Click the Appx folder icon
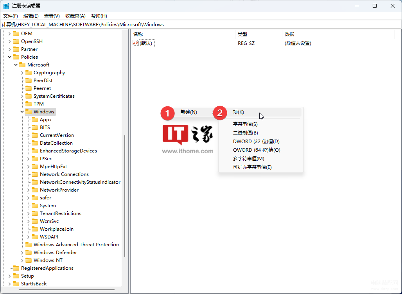402x294 pixels. coord(35,120)
